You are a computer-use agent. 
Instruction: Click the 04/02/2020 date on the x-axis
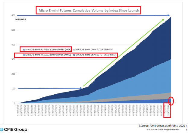point(98,110)
